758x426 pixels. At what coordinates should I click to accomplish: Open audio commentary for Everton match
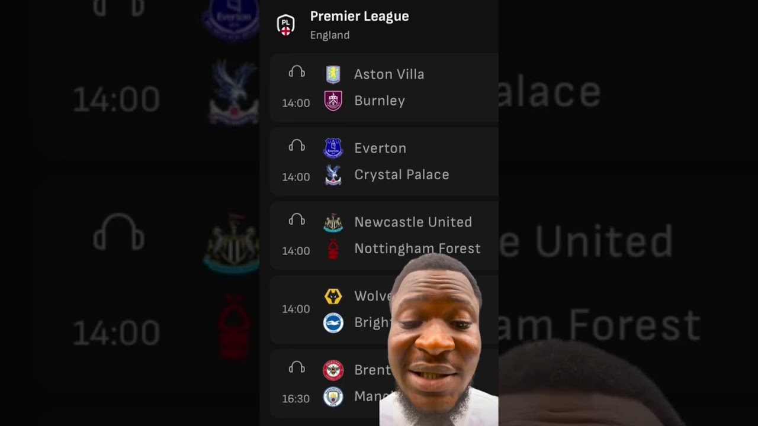(x=297, y=146)
